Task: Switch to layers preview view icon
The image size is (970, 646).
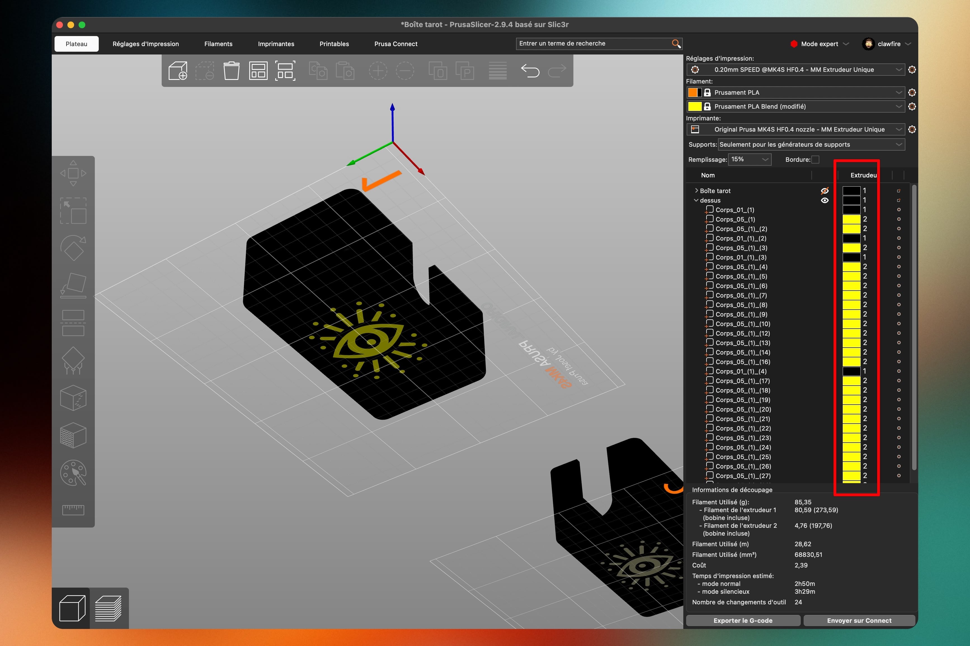Action: point(109,608)
